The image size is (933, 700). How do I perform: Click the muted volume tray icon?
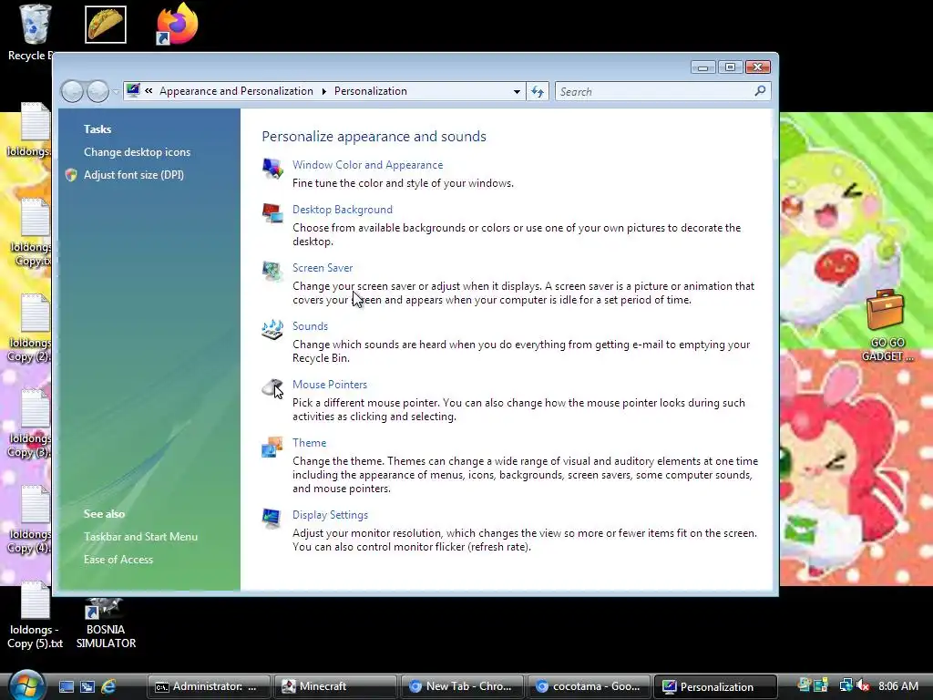863,685
